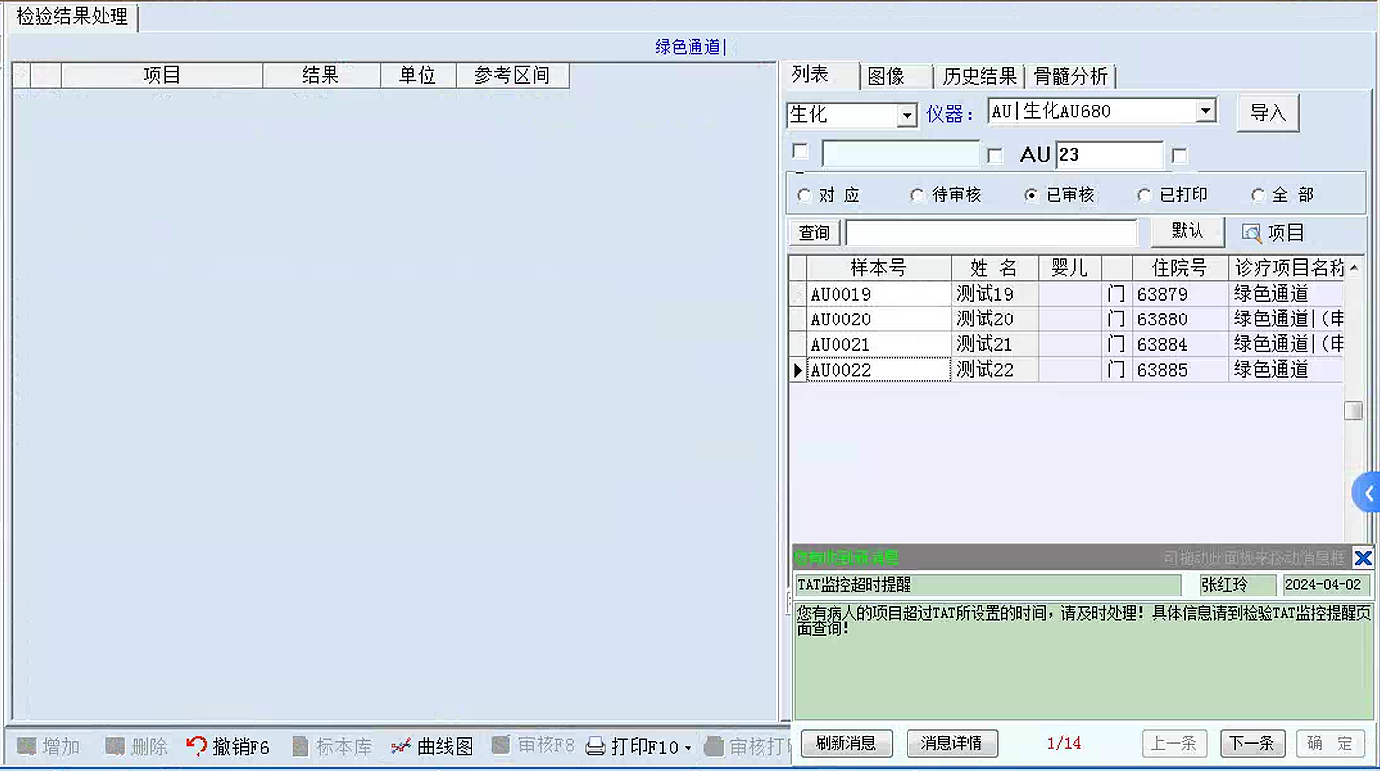Image resolution: width=1380 pixels, height=771 pixels.
Task: Close the message popup with the X
Action: pos(1363,558)
